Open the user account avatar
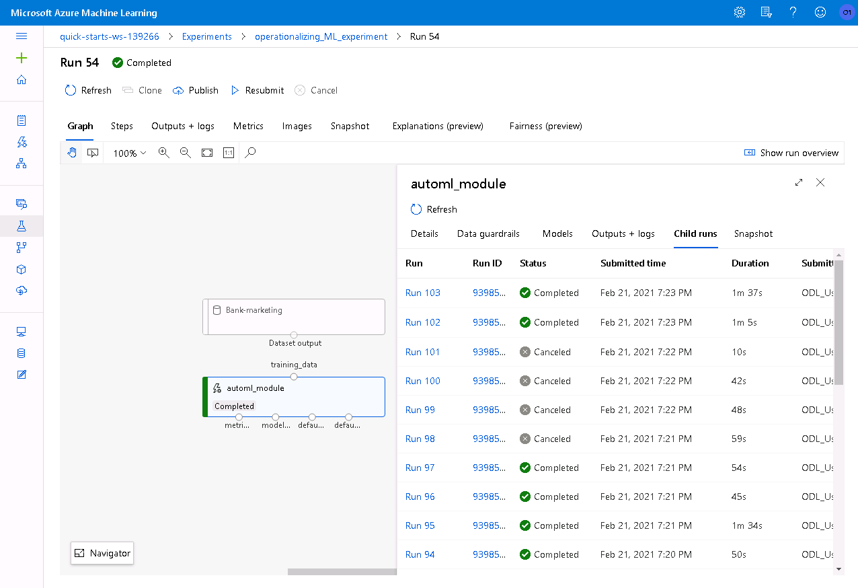The image size is (858, 588). [846, 12]
